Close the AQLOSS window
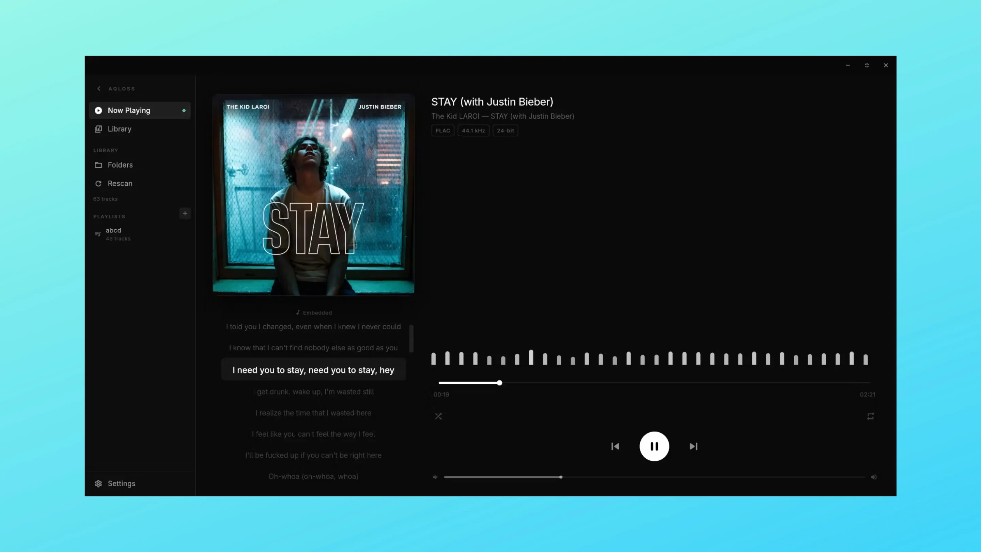This screenshot has height=552, width=981. pos(886,65)
